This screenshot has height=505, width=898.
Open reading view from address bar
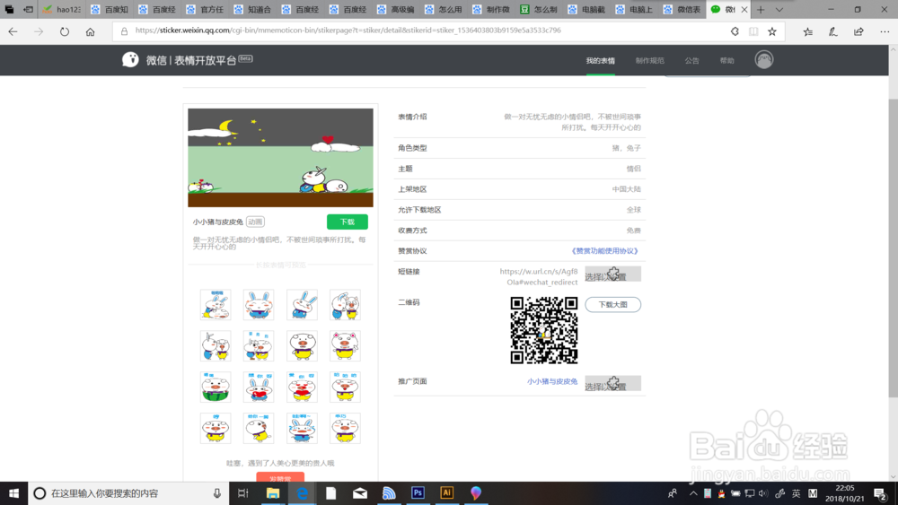coord(753,31)
